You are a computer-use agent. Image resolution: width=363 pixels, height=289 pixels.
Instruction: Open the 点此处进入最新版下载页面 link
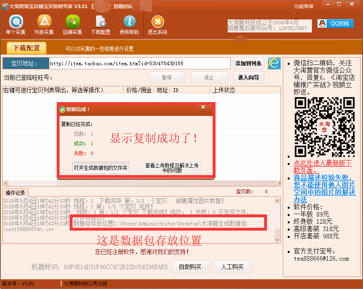pos(323,167)
